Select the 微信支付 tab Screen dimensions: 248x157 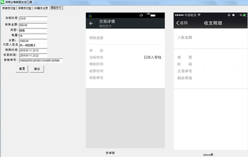click(x=56, y=8)
